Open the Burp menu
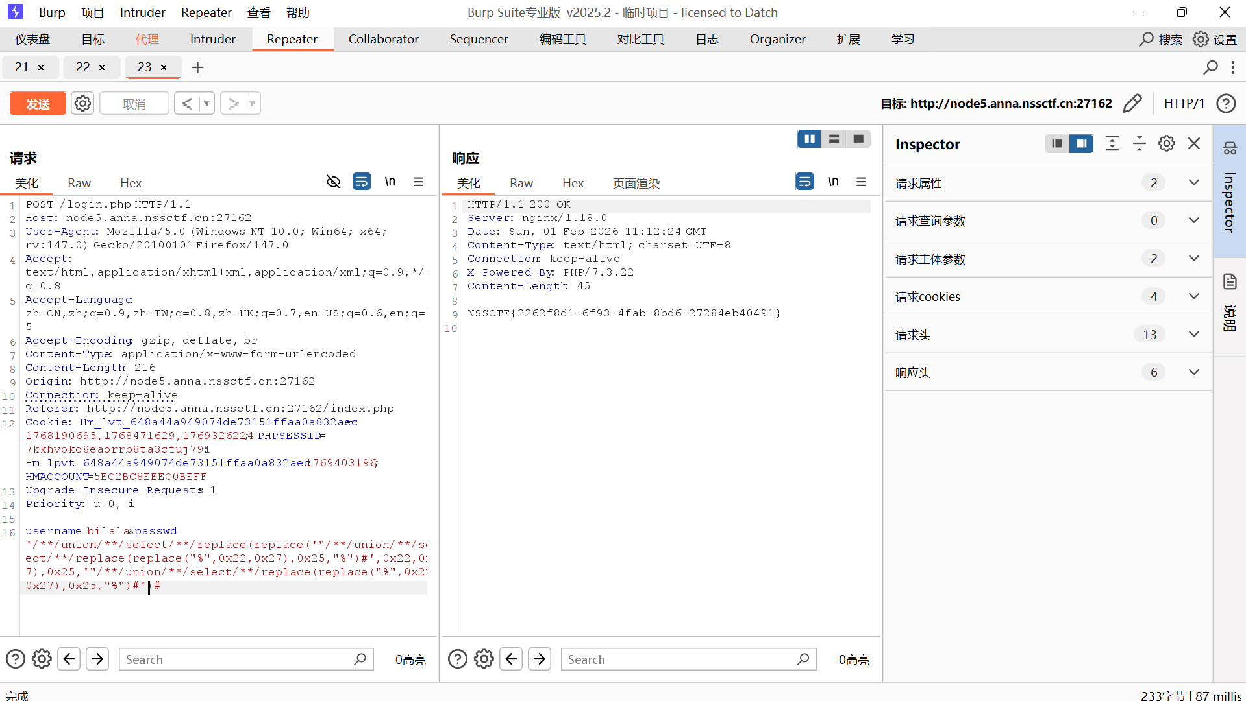Viewport: 1246px width, 701px height. click(52, 12)
